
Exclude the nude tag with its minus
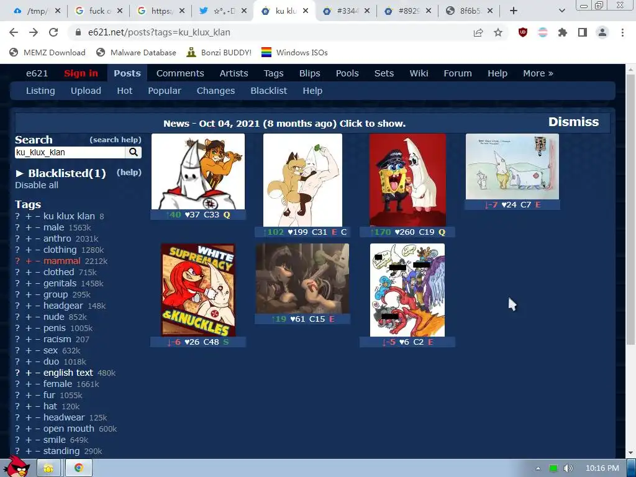pyautogui.click(x=37, y=317)
